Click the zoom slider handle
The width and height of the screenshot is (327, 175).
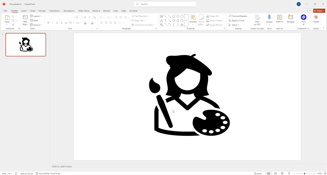pyautogui.click(x=305, y=173)
